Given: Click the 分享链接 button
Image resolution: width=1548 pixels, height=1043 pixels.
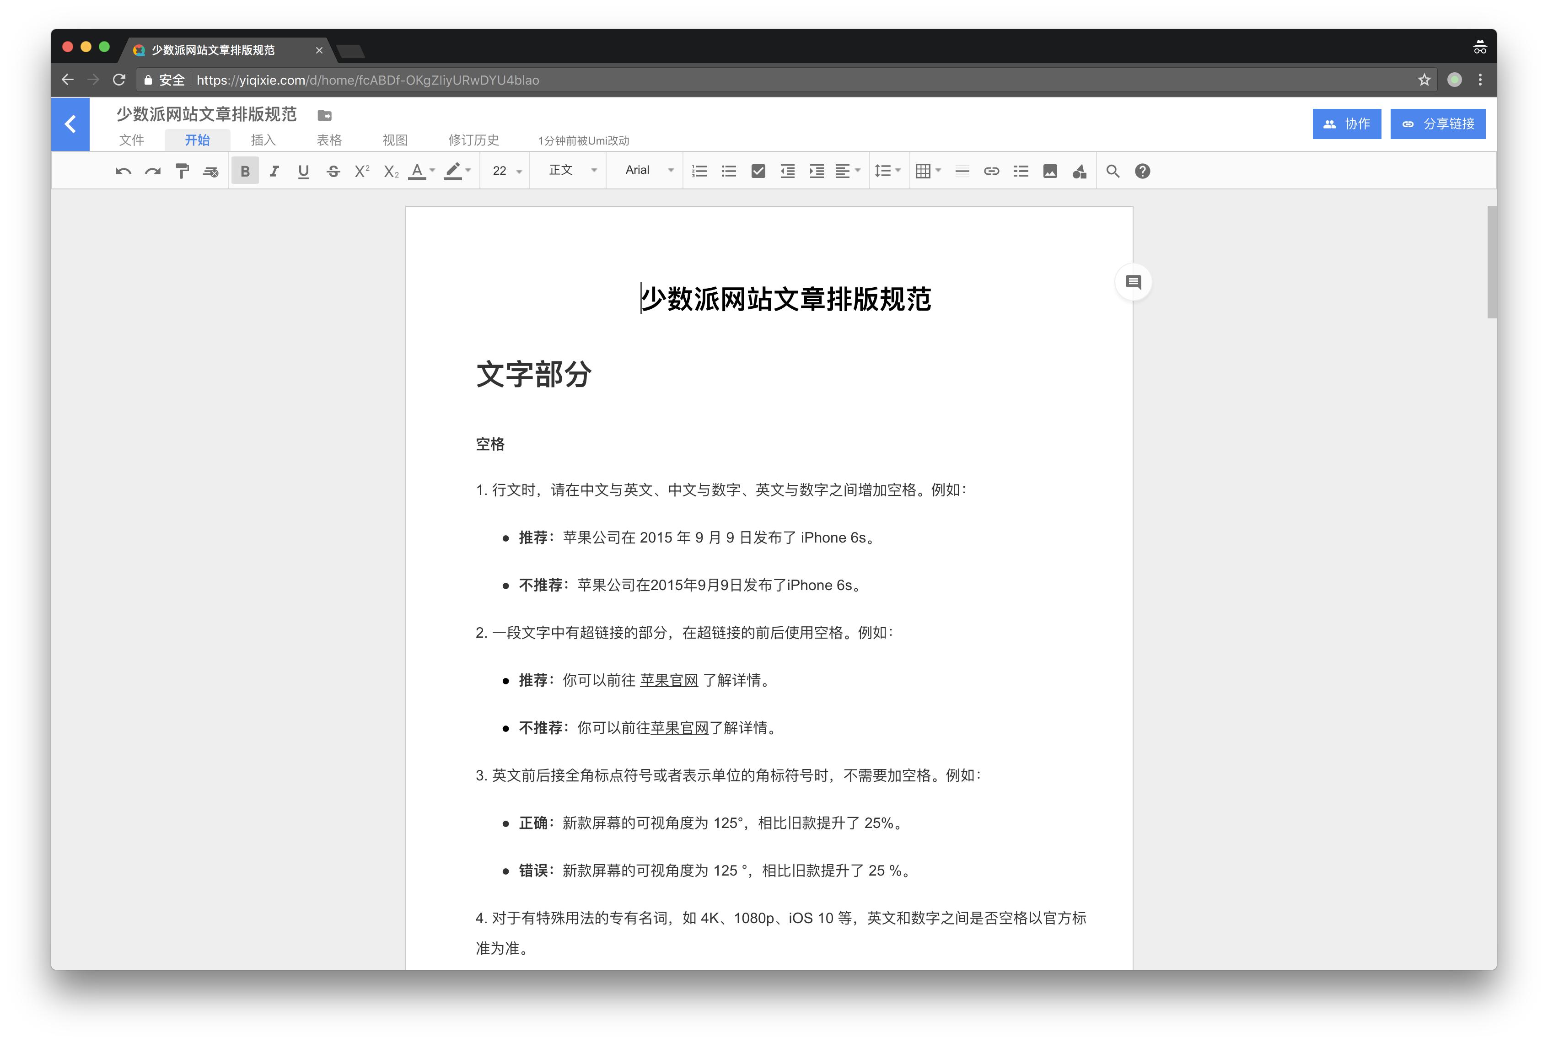Looking at the screenshot, I should 1438,124.
